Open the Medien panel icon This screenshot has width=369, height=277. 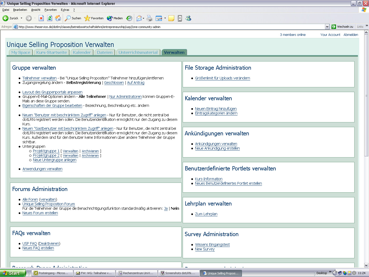tap(110, 18)
